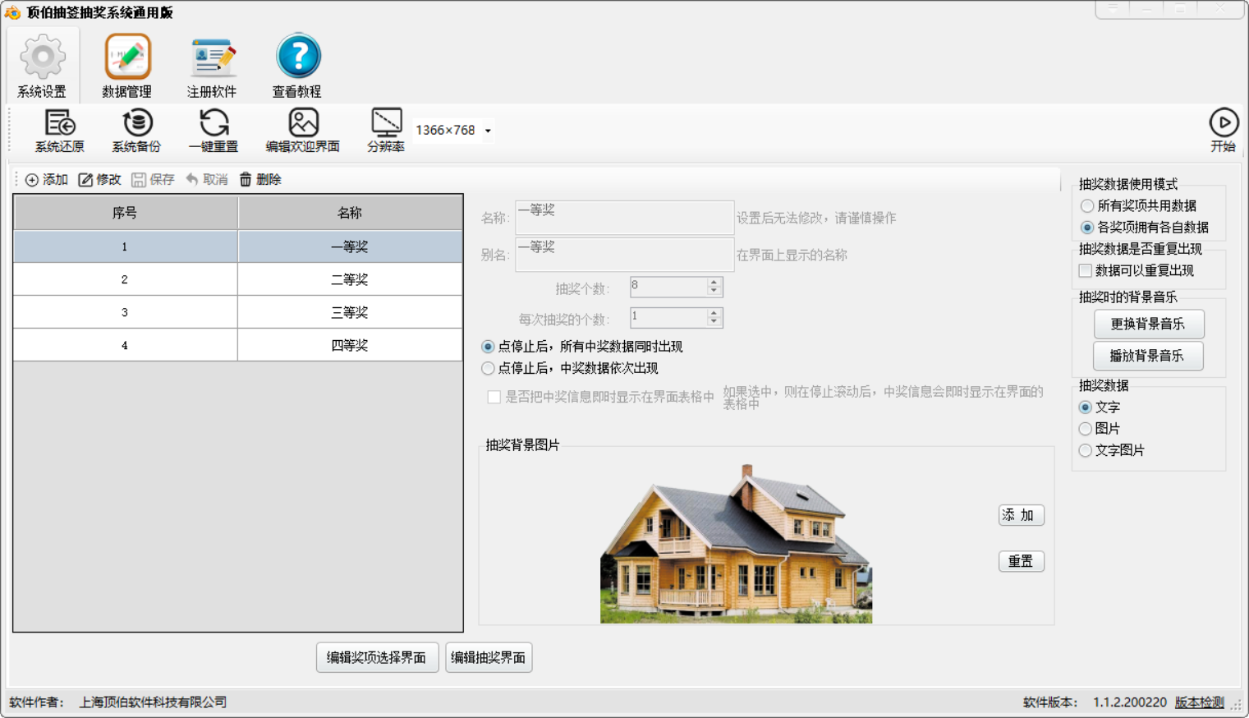Select the 二等奖 row in the table
The height and width of the screenshot is (718, 1249).
point(349,278)
